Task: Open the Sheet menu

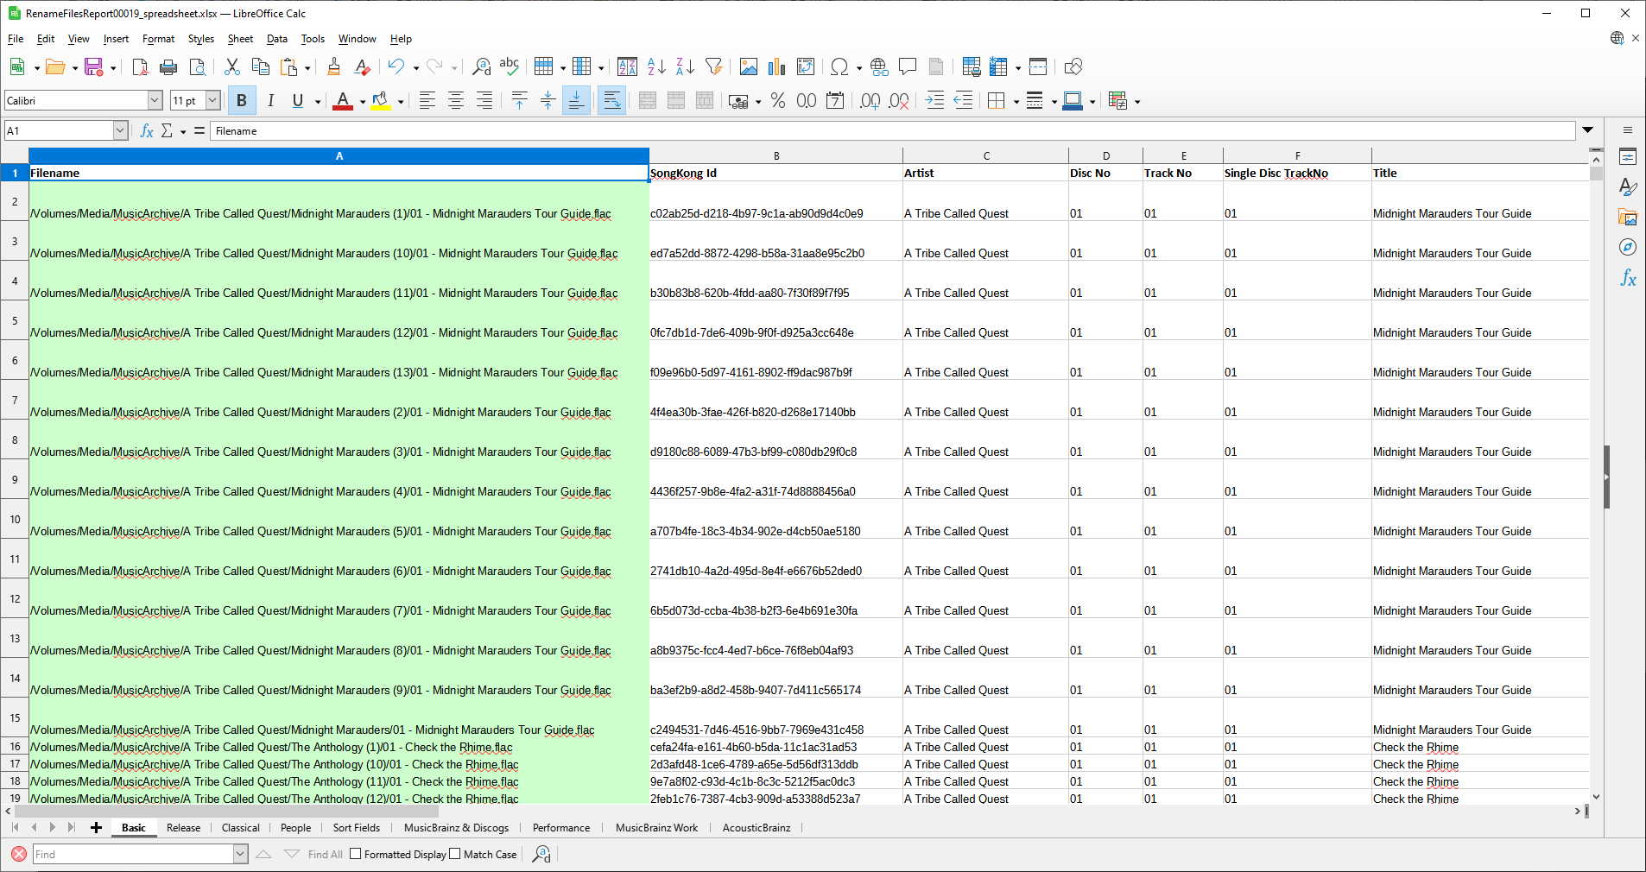Action: [240, 39]
